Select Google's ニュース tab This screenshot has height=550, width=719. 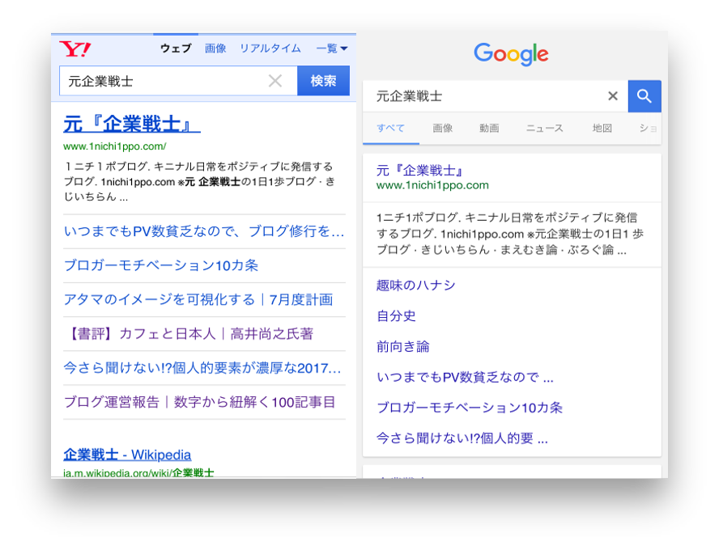coord(545,129)
